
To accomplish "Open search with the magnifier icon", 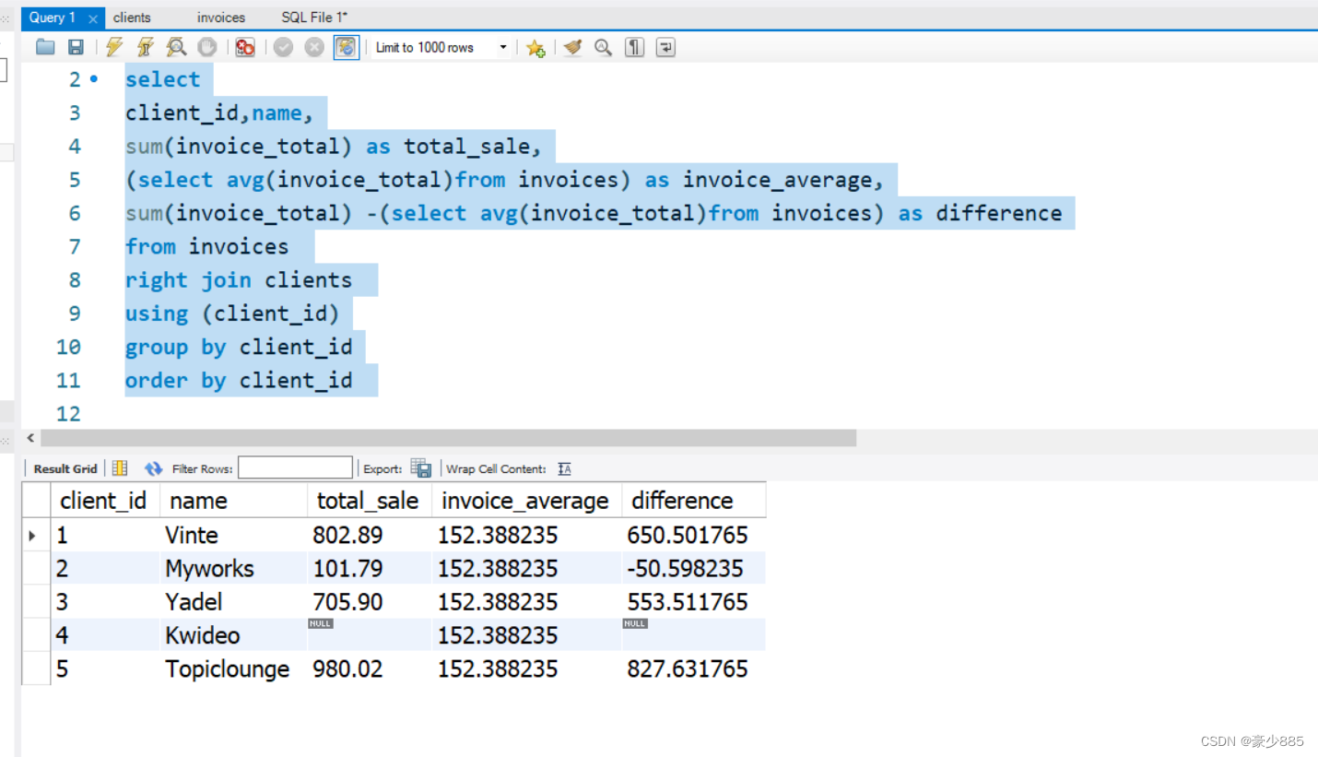I will 603,47.
